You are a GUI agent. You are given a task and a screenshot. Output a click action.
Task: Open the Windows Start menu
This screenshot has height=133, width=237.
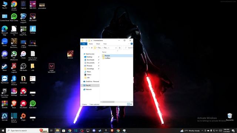[3, 130]
